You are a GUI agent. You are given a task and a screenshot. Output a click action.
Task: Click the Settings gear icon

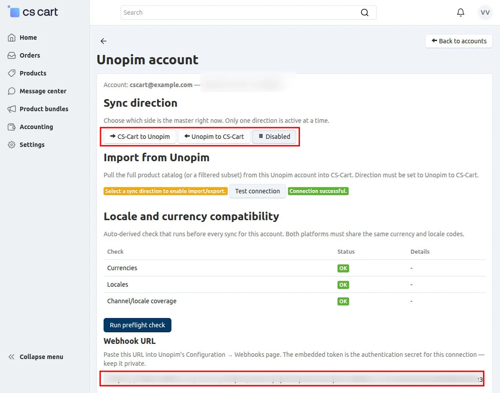[12, 145]
